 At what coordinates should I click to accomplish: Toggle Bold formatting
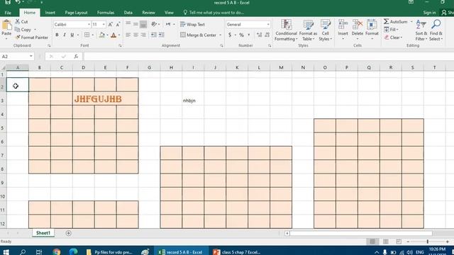click(57, 35)
